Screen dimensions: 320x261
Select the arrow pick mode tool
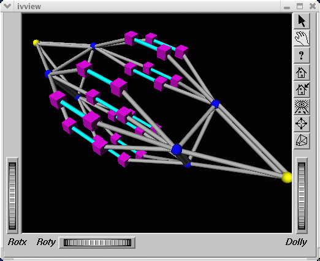click(x=302, y=21)
